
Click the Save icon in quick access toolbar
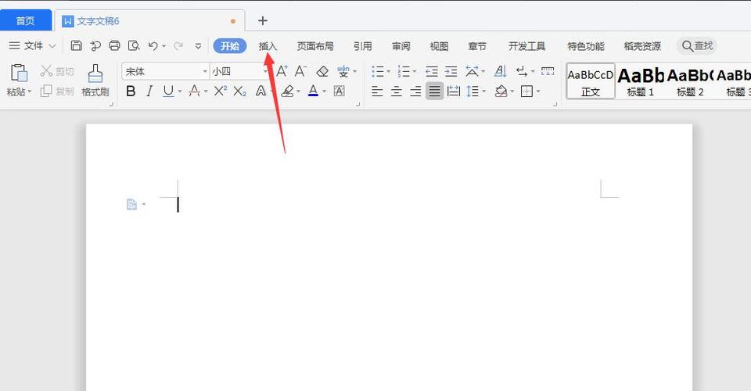[77, 46]
